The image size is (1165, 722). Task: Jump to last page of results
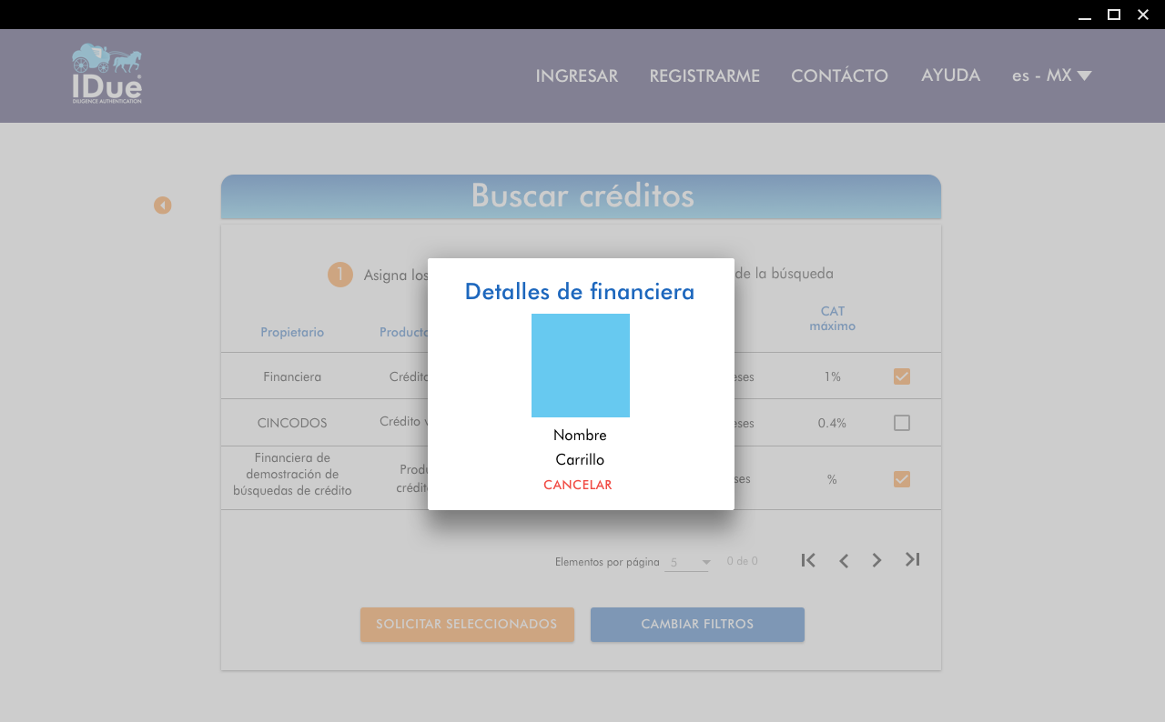point(912,560)
